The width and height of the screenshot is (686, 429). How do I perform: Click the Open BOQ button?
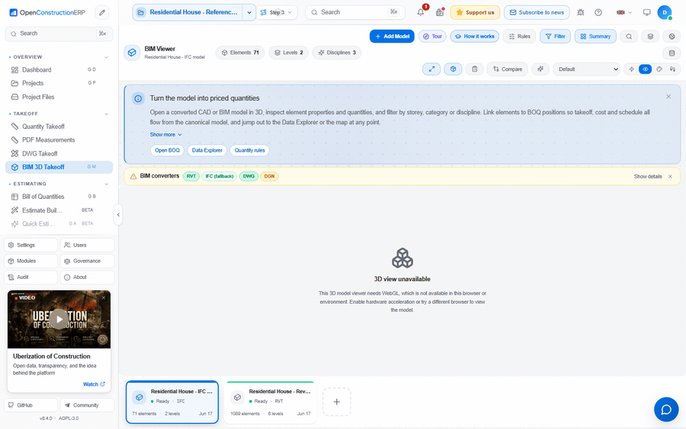tap(167, 150)
